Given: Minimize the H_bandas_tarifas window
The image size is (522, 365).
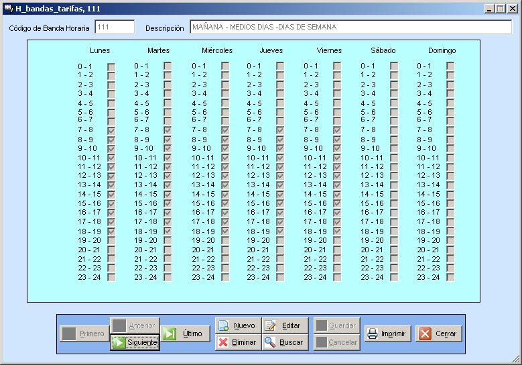Looking at the screenshot, I should 489,9.
